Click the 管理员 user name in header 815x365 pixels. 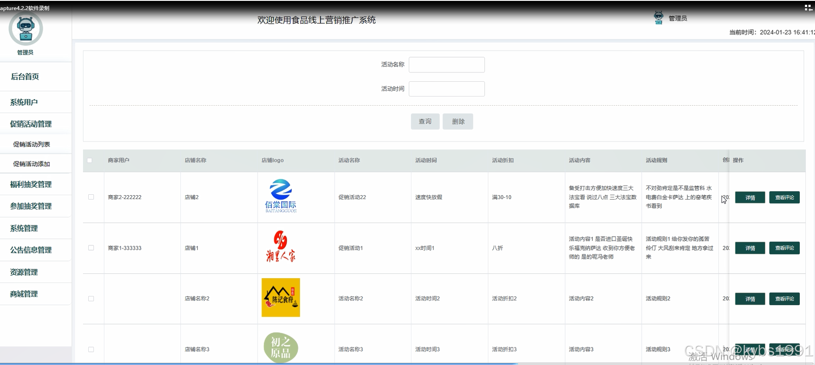tap(678, 18)
